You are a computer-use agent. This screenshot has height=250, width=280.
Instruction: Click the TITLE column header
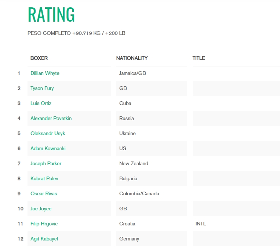point(199,58)
